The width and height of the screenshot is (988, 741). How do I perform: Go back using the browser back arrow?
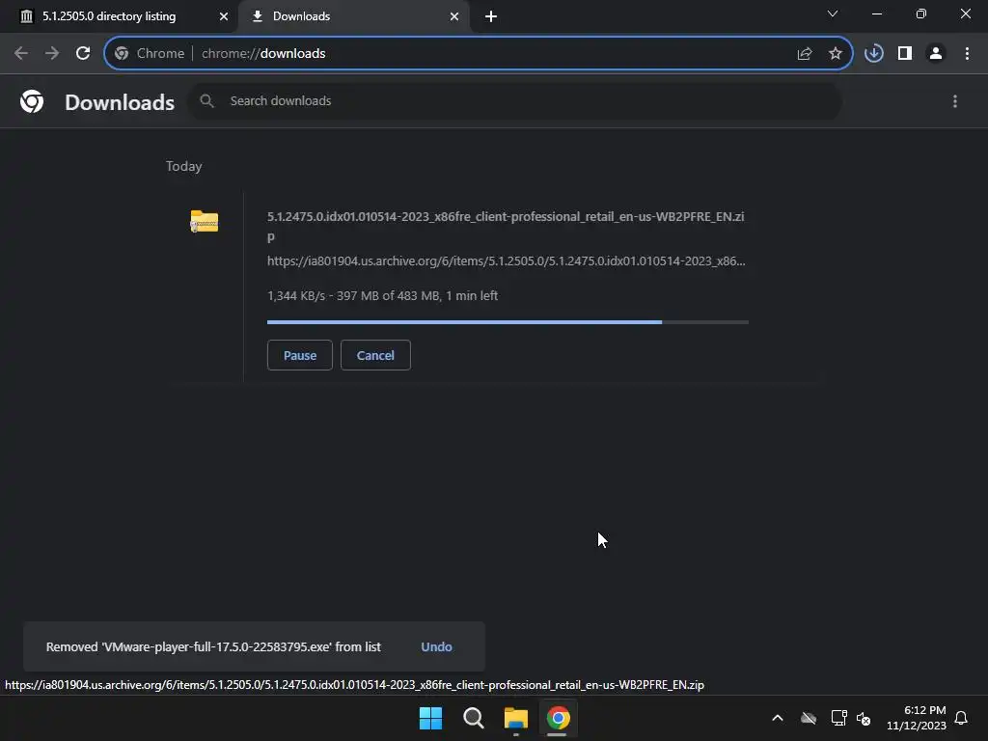tap(21, 54)
